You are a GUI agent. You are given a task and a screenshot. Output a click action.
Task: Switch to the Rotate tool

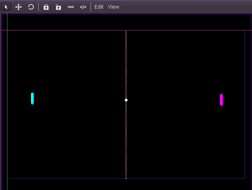tap(31, 7)
